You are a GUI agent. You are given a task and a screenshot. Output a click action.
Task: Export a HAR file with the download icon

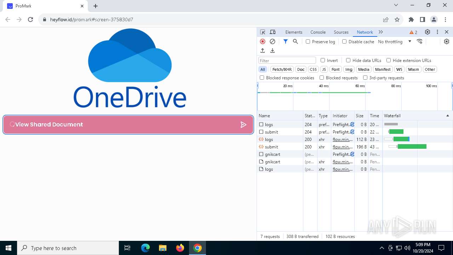[273, 51]
